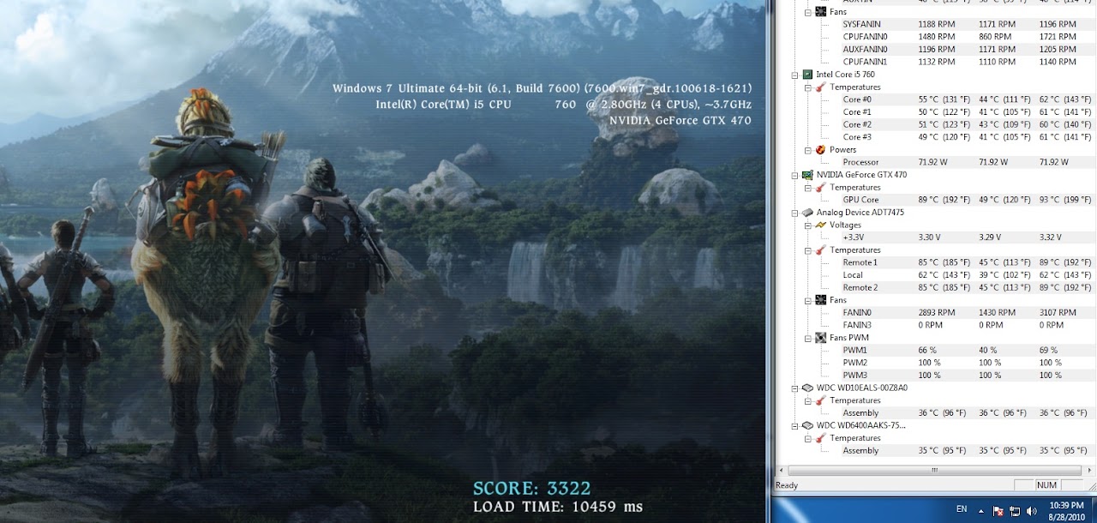Click the flame icon beside Powers
The height and width of the screenshot is (523, 1097).
(821, 150)
